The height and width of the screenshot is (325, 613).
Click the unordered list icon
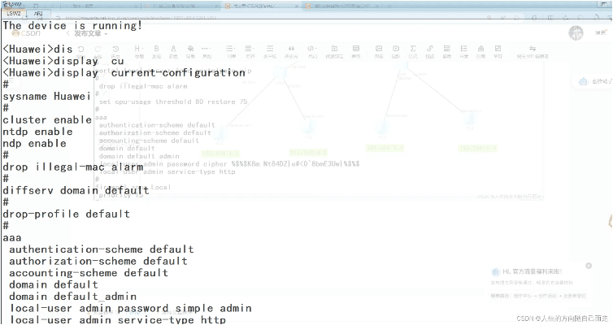[x=232, y=50]
